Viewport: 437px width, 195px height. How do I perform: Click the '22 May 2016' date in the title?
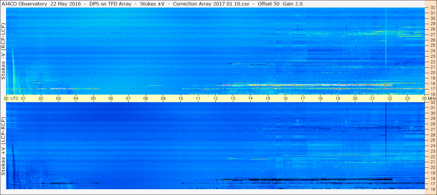pos(65,4)
